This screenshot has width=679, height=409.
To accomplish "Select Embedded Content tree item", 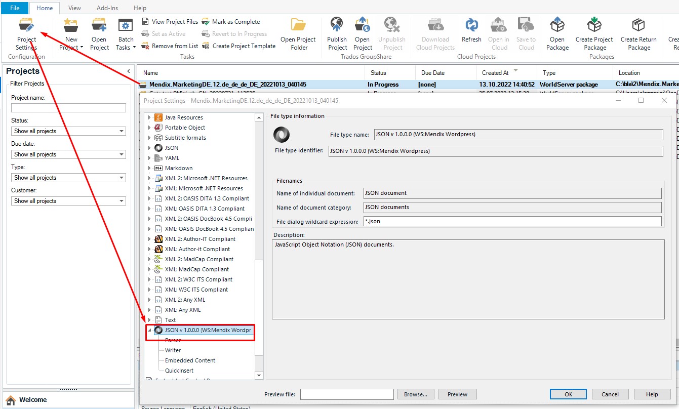I will pos(190,360).
